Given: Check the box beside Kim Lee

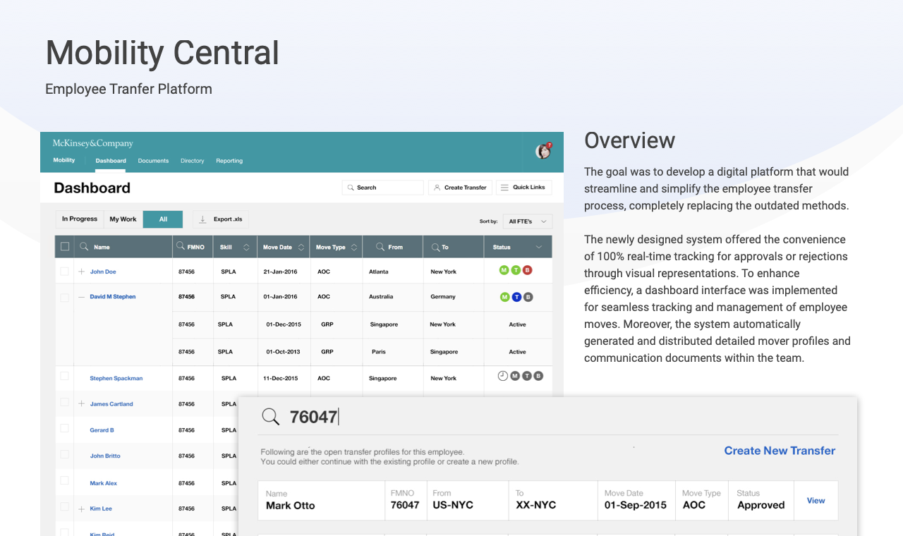Looking at the screenshot, I should 64,508.
